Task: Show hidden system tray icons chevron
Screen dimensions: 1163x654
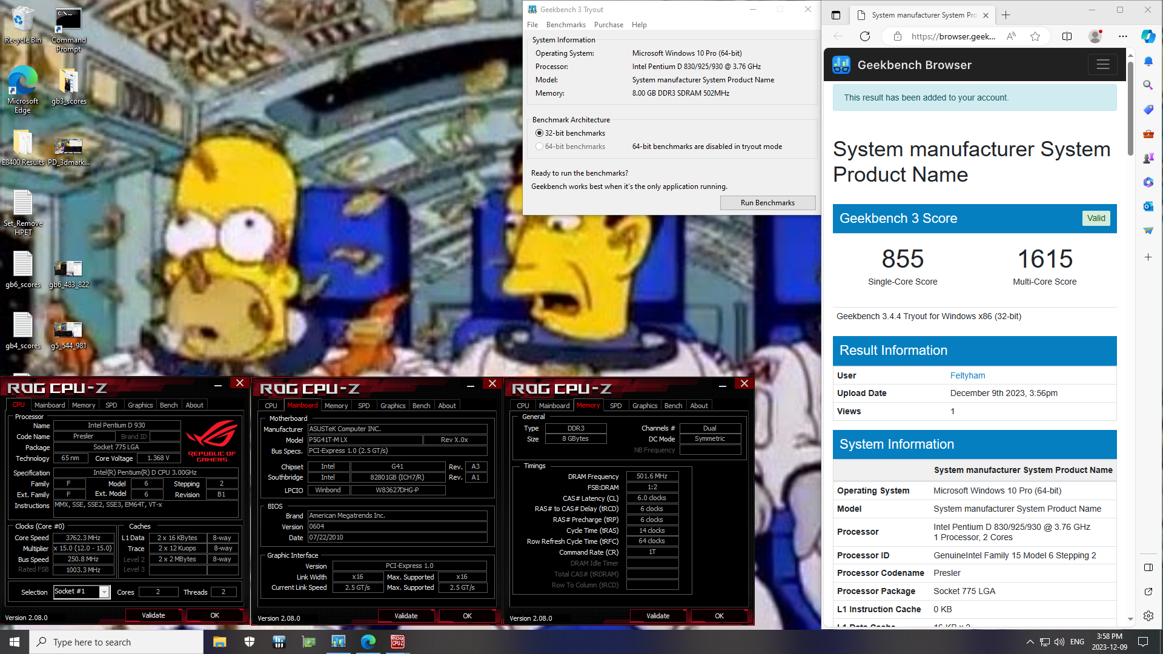Action: tap(1030, 642)
